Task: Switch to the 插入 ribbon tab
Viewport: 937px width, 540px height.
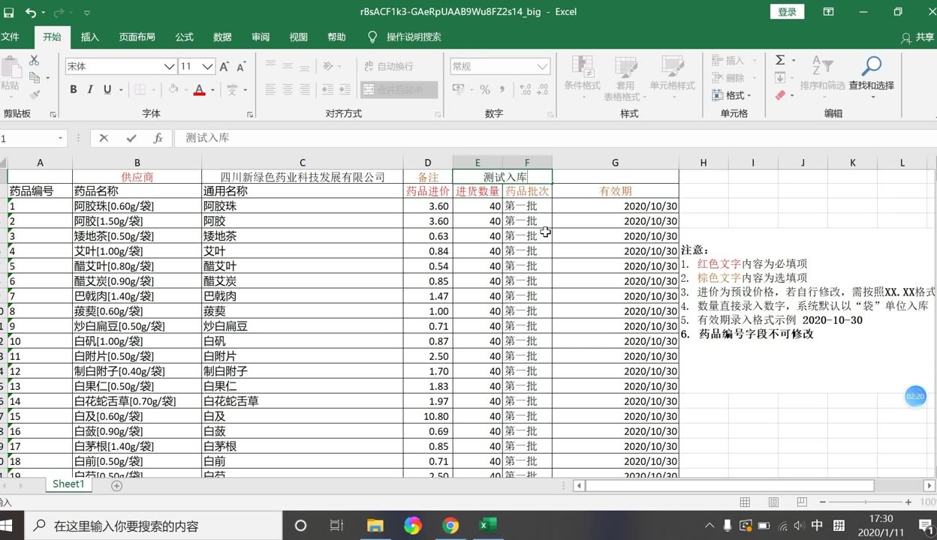Action: point(90,37)
